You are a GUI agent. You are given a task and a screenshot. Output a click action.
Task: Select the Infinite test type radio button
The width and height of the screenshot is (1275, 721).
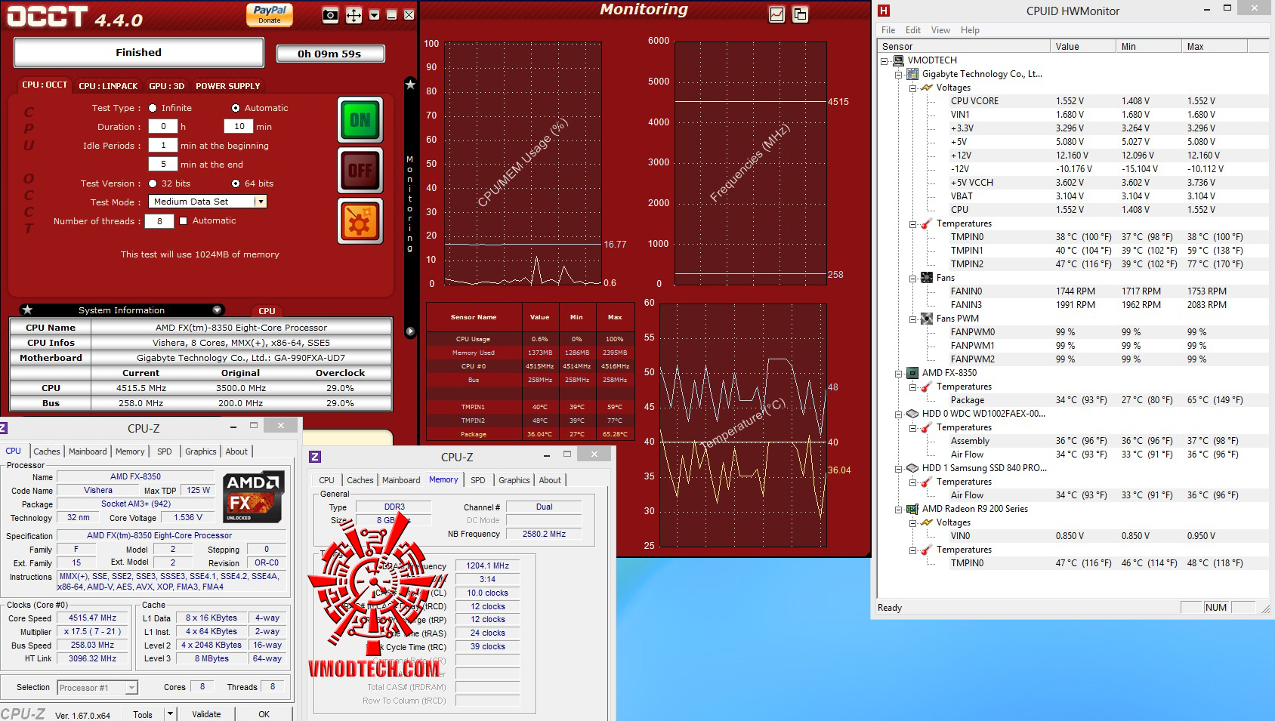pyautogui.click(x=153, y=108)
